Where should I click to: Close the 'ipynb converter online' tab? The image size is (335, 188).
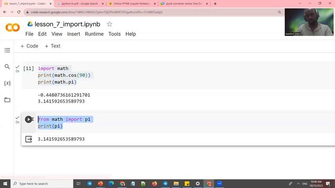pos(207,4)
